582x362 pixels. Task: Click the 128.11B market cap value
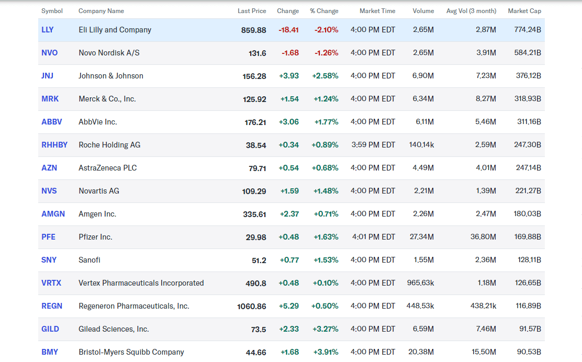point(529,259)
